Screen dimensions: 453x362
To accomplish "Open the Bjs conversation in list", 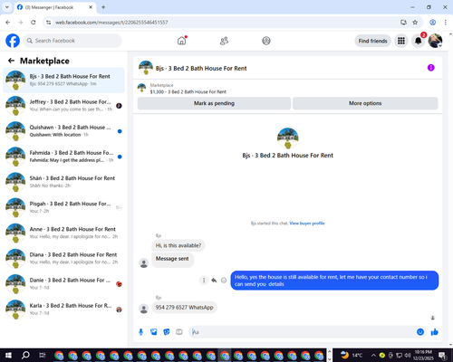I will coord(63,81).
